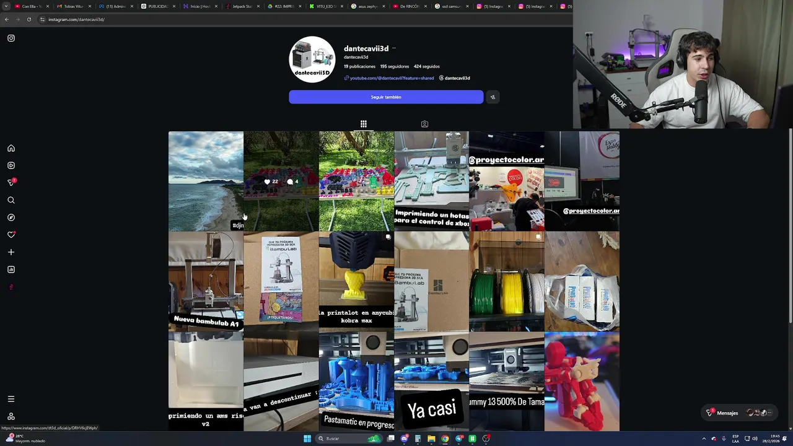
Task: Open Notifications heart in the sidebar
Action: tap(11, 235)
